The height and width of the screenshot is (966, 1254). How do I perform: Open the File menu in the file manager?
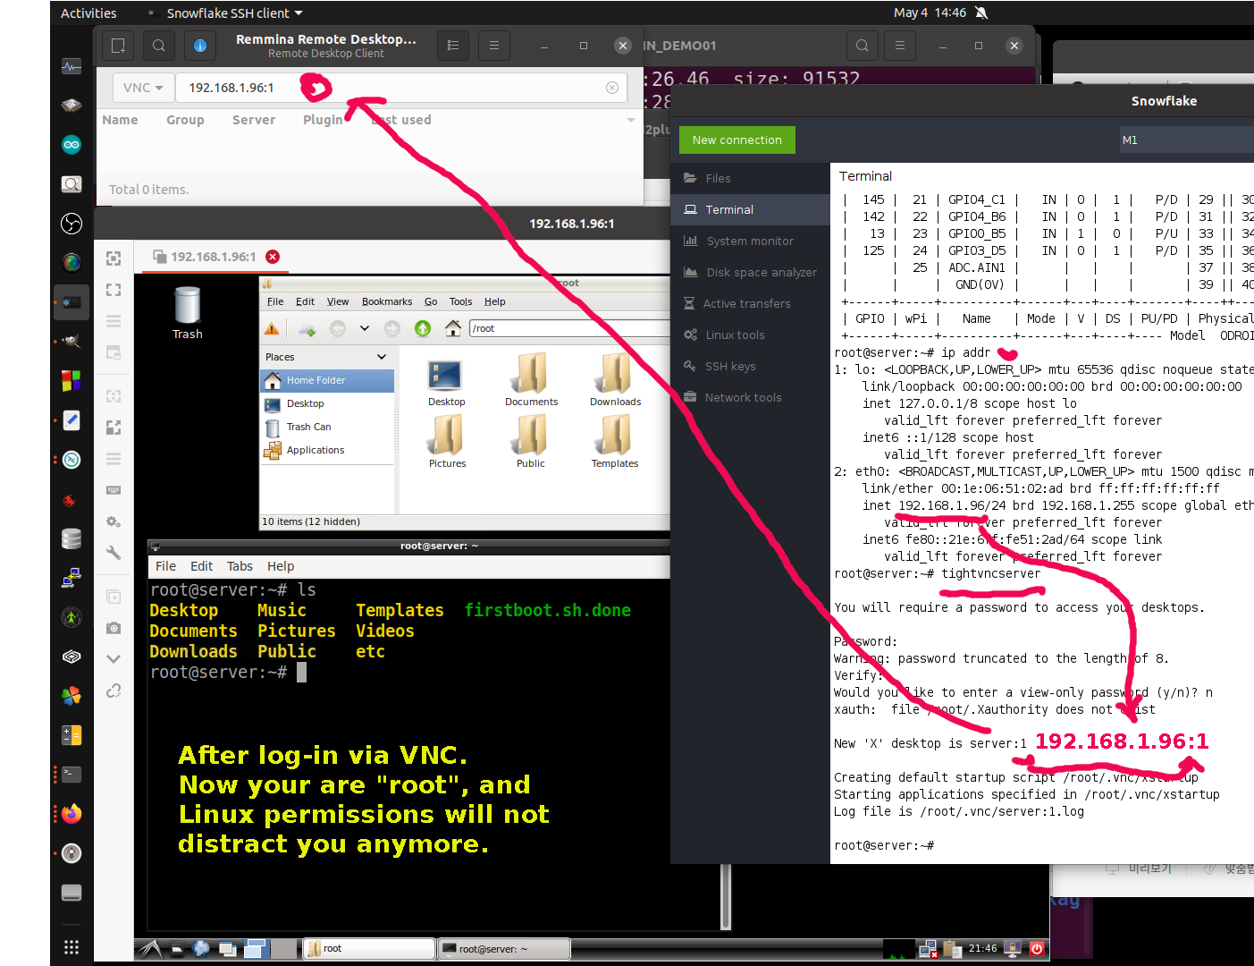pos(275,301)
